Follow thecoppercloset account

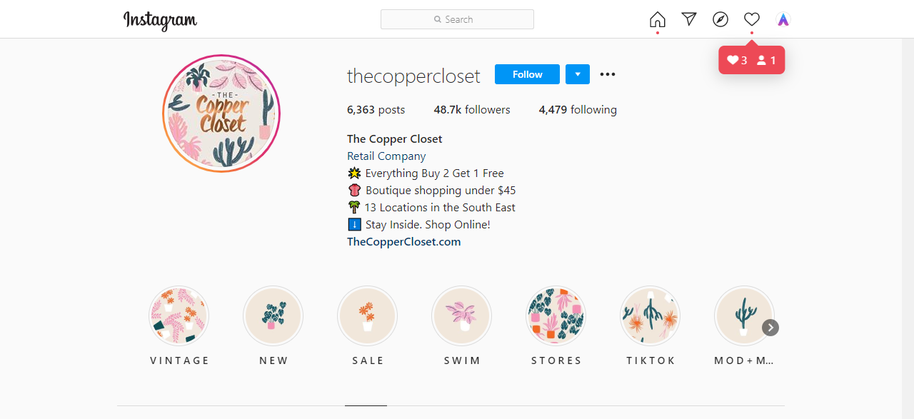click(x=527, y=74)
